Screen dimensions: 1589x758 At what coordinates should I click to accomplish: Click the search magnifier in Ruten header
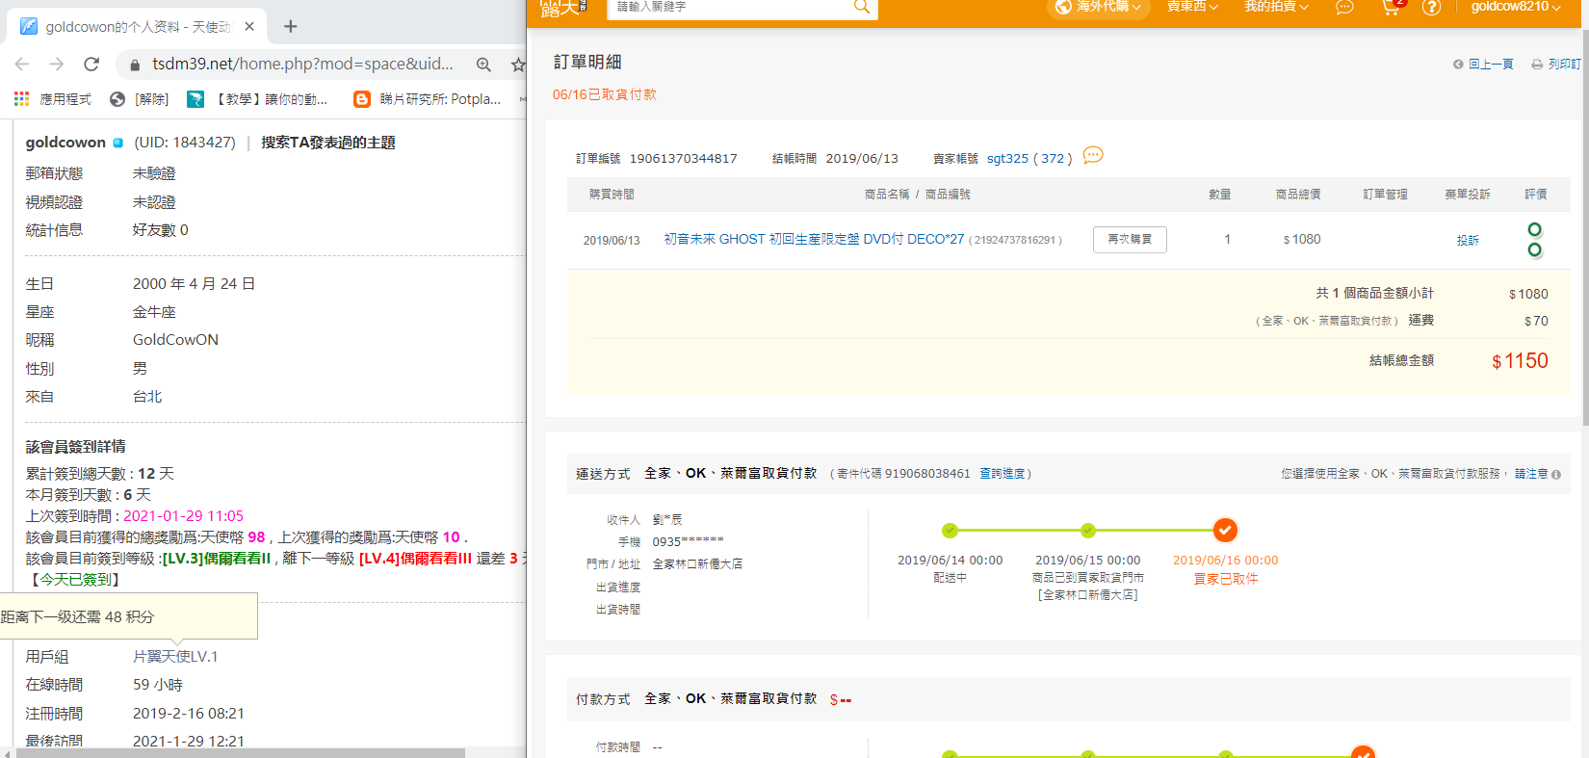point(861,7)
